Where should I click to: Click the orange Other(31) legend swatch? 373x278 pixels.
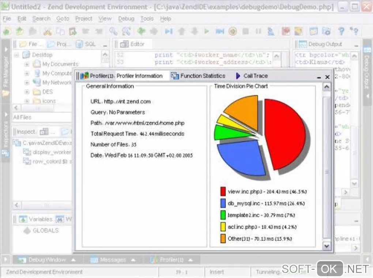point(223,238)
